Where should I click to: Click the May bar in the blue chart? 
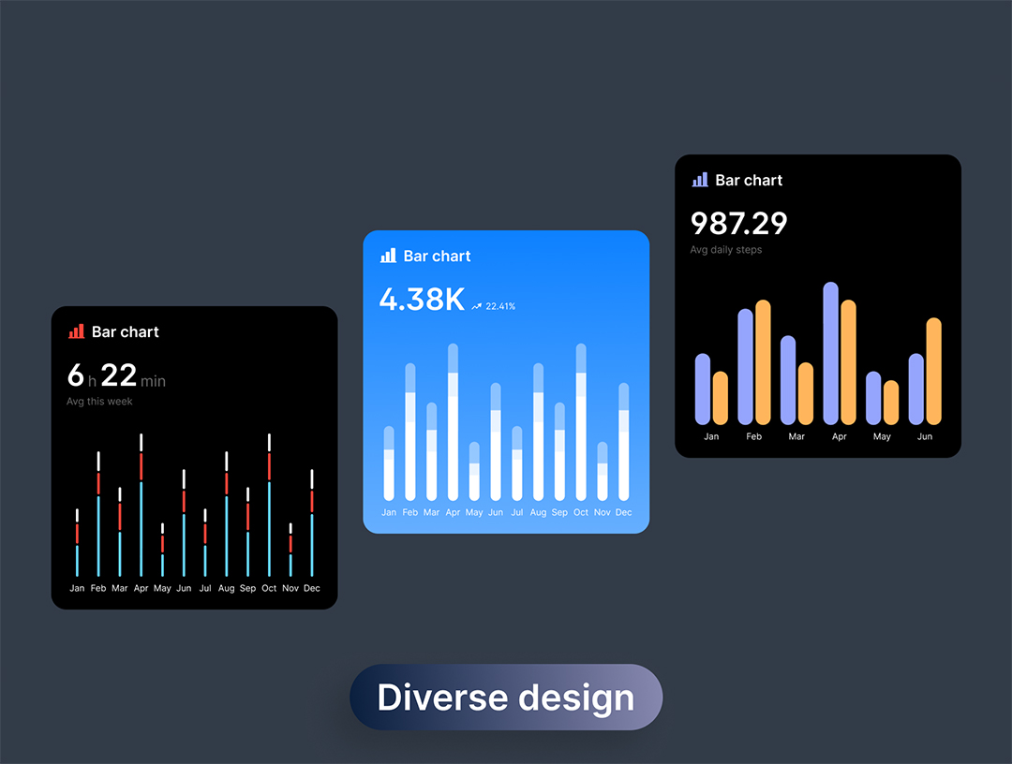point(474,472)
